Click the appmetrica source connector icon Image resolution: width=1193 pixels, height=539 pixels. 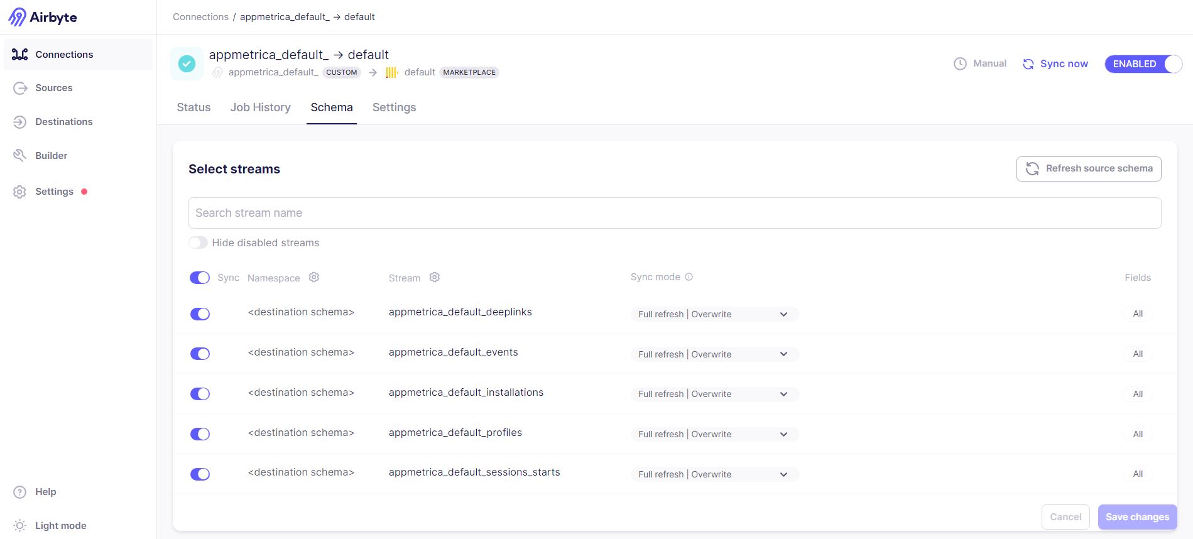pos(217,73)
